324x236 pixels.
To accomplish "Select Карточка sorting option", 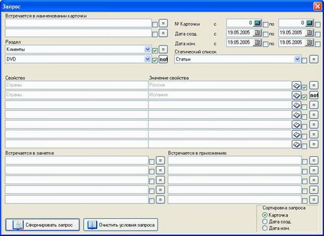I will 265,215.
